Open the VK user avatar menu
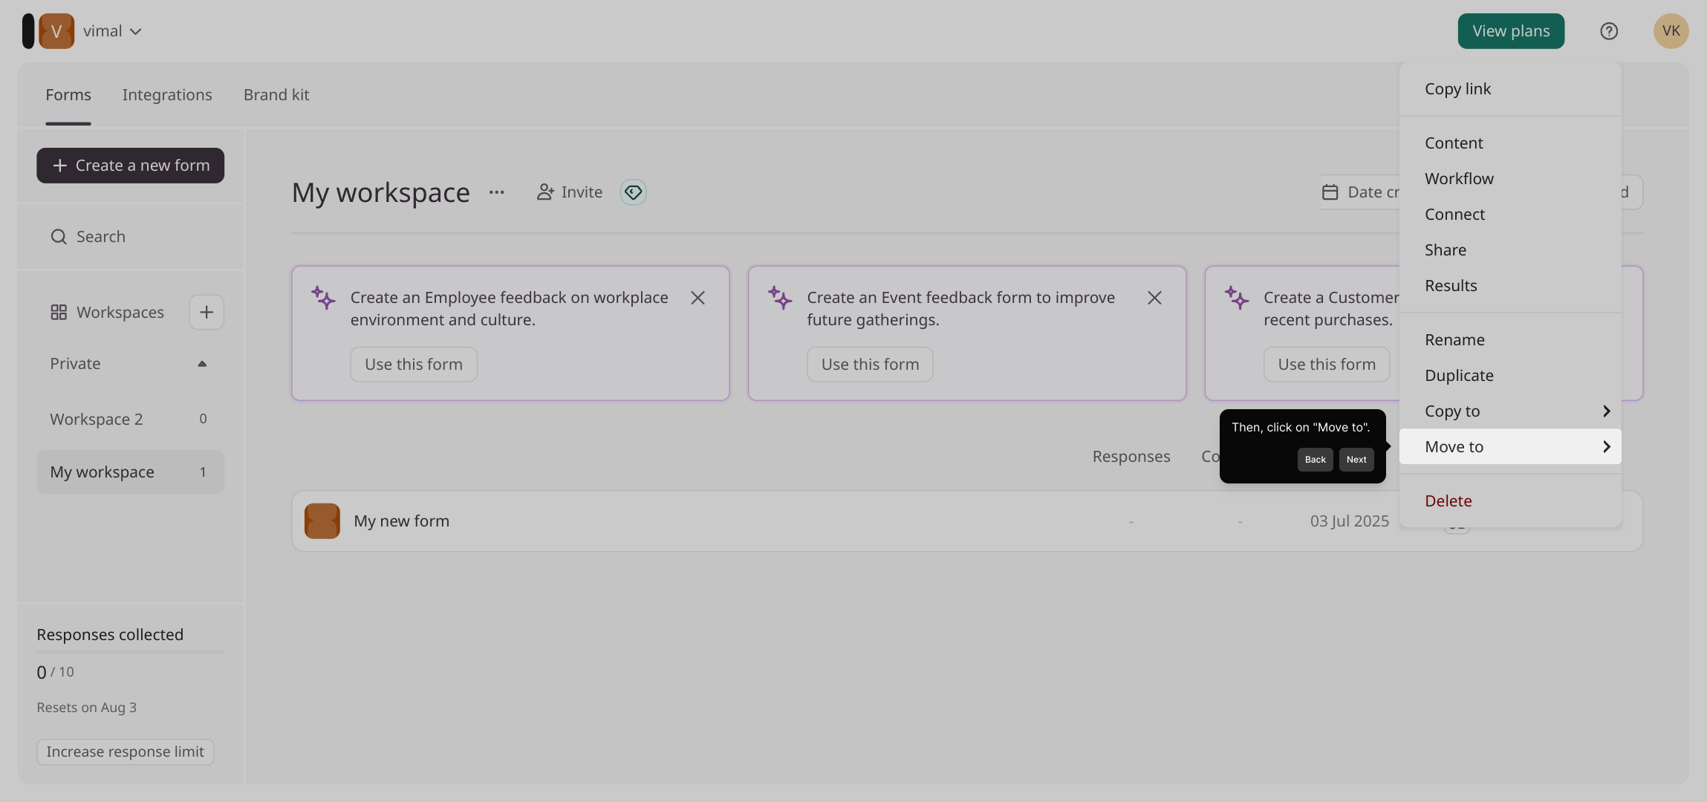This screenshot has height=802, width=1707. [x=1671, y=31]
